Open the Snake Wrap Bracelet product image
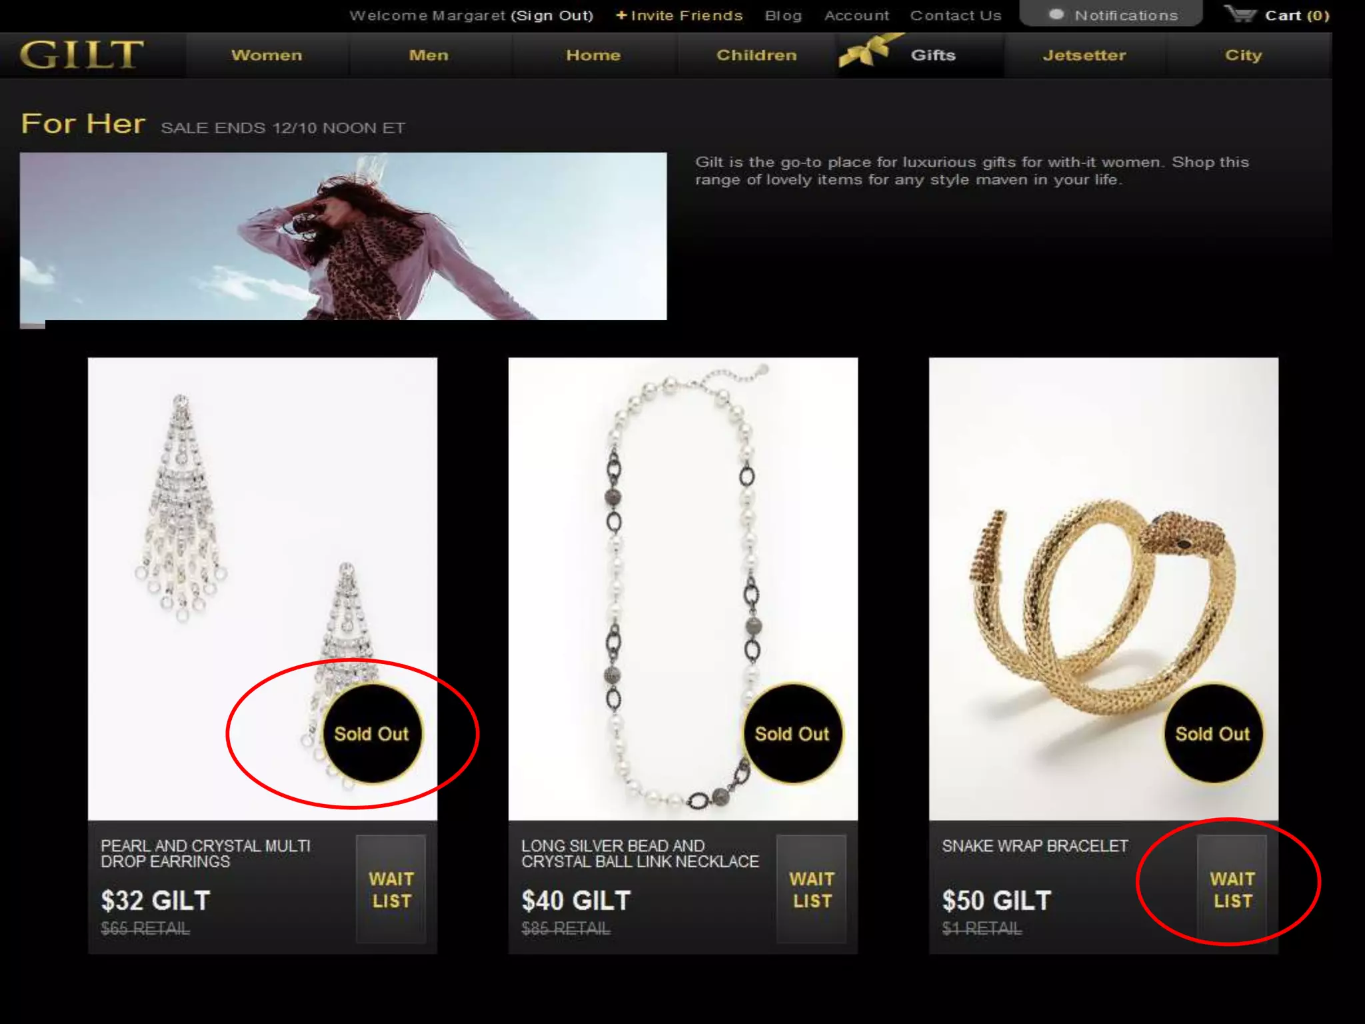This screenshot has height=1024, width=1365. [1104, 589]
